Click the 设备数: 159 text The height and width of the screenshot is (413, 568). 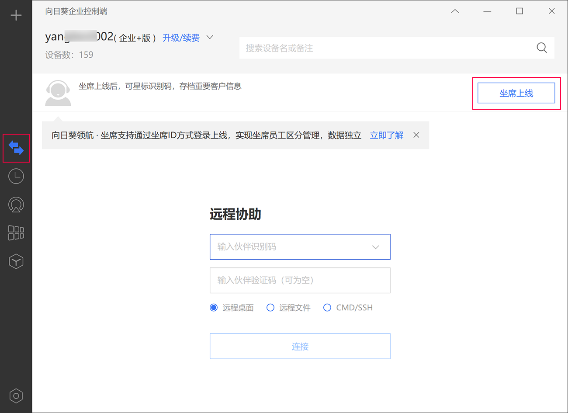click(69, 55)
